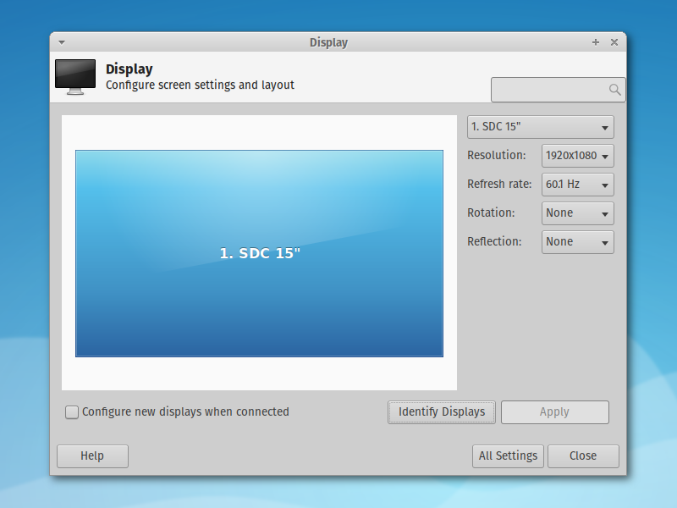Enable configuring new displays when connected
Viewport: 677px width, 508px height.
72,411
